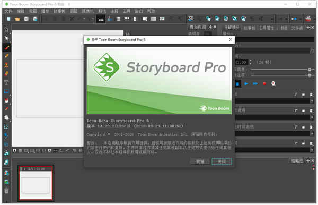The height and width of the screenshot is (205, 318).
Task: Select the white arrow Contour Editor tool
Action: (x=6, y=39)
